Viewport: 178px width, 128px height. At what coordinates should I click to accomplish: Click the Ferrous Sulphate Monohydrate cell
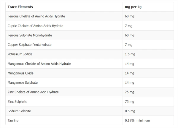[30, 35]
